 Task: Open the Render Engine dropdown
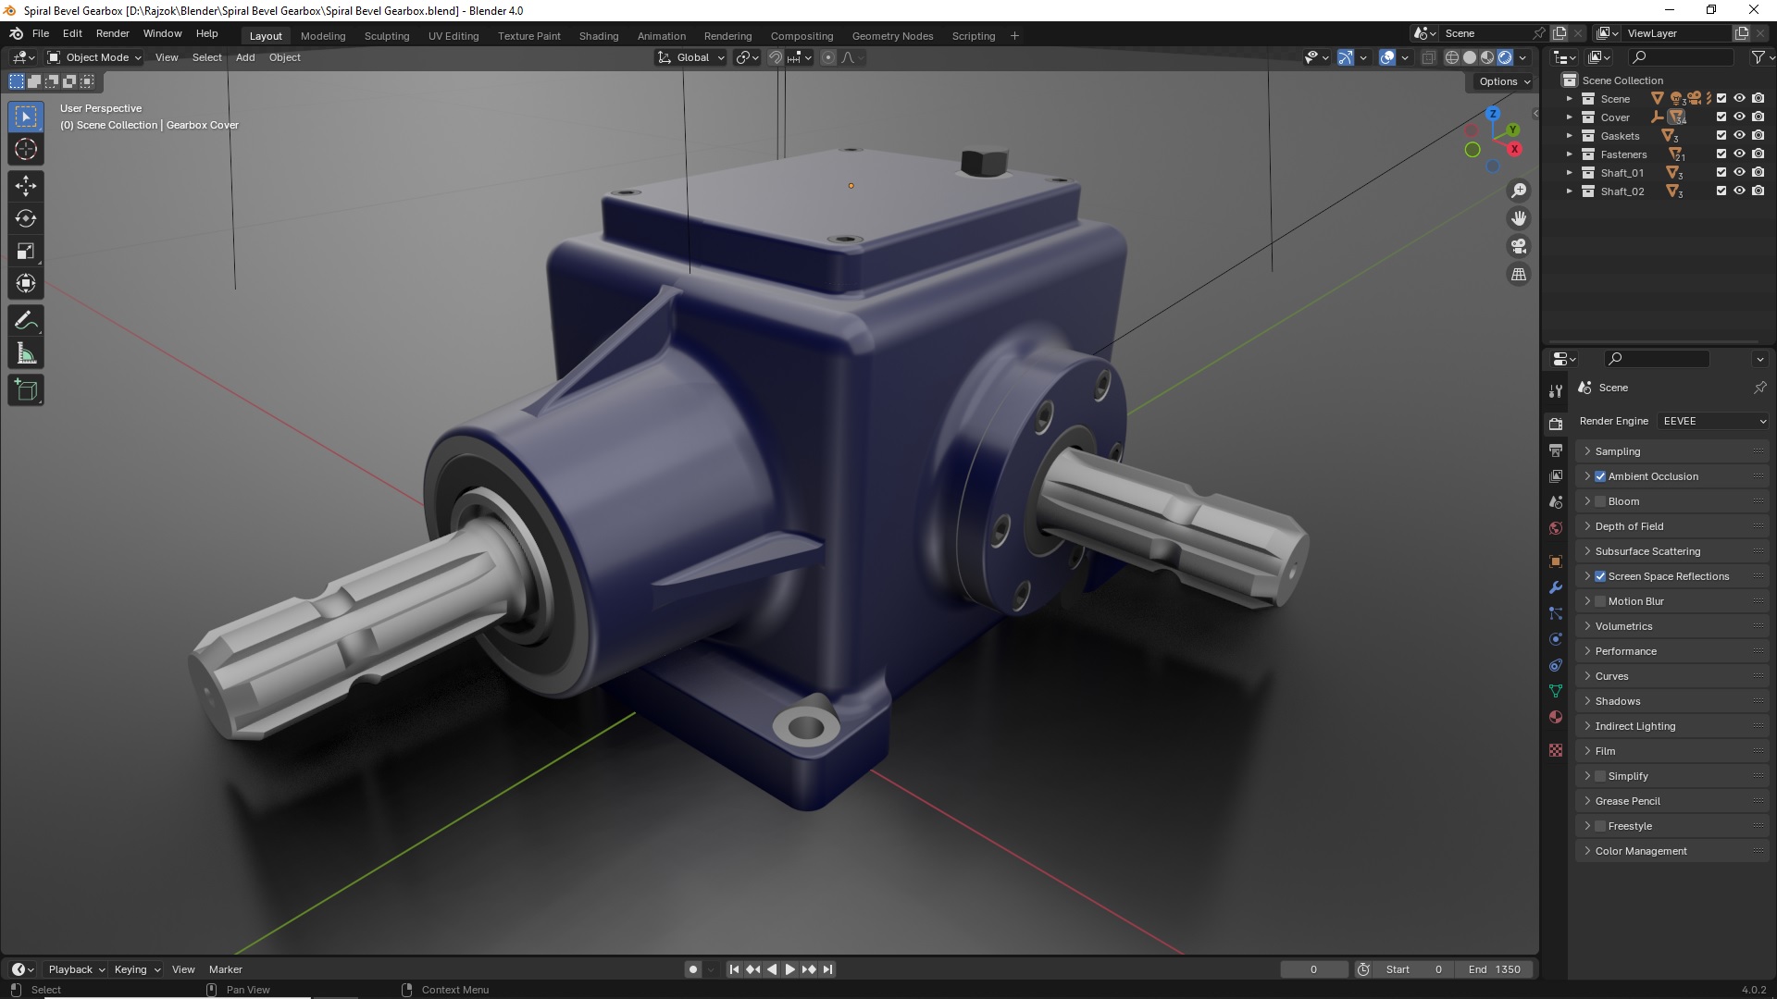pos(1713,421)
